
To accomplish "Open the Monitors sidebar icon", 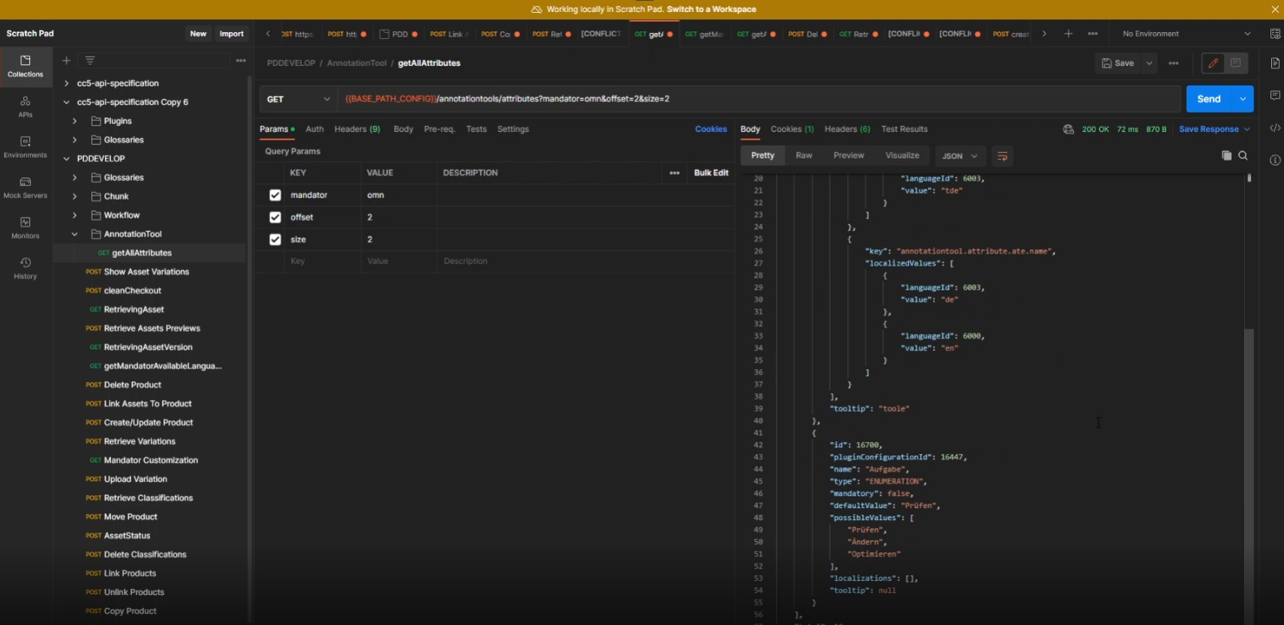I will (x=25, y=227).
